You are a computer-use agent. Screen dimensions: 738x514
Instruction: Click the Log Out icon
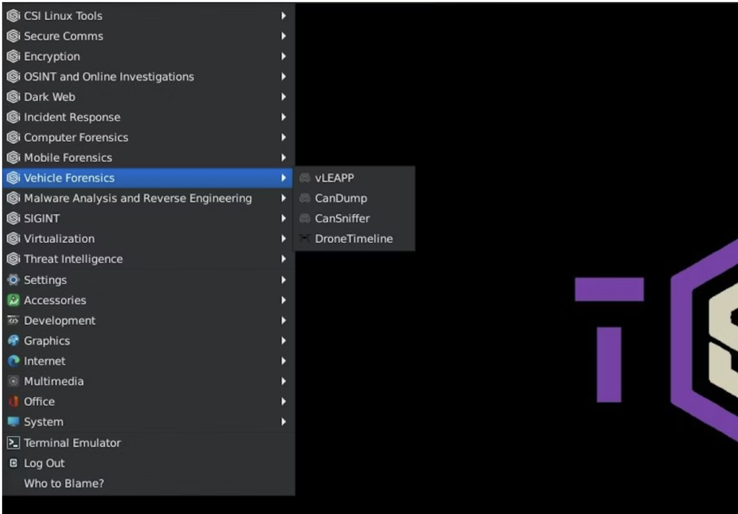click(x=13, y=463)
